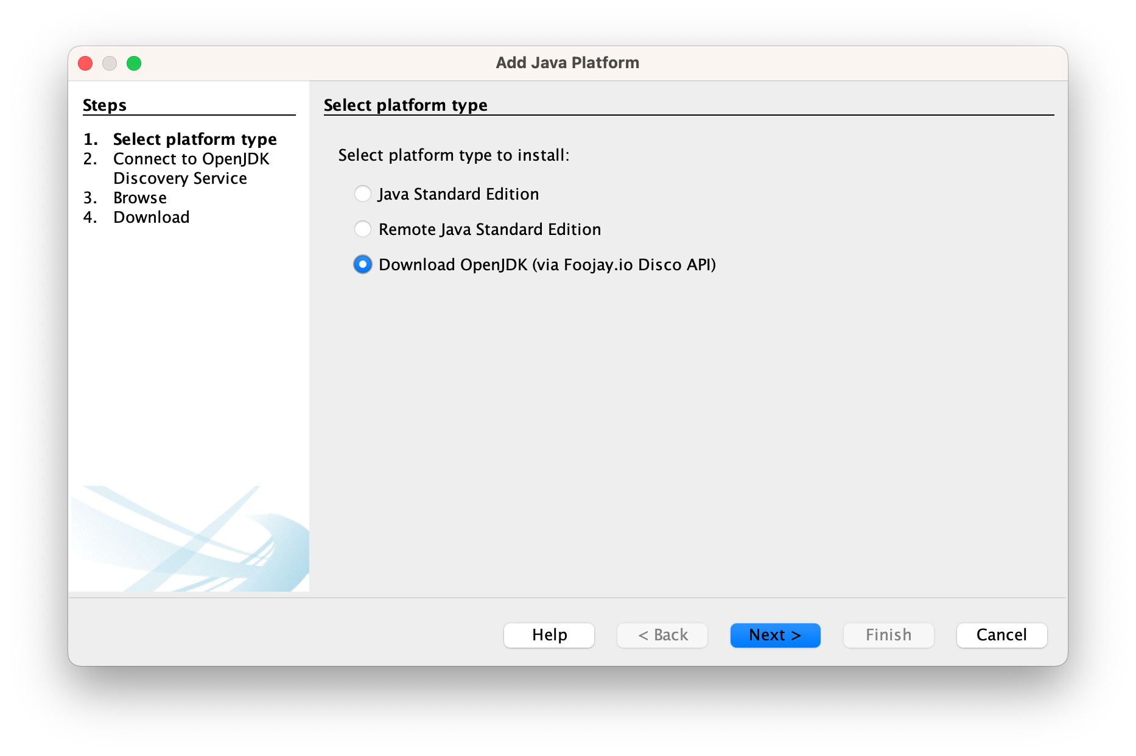Click the Help button

[x=548, y=635]
